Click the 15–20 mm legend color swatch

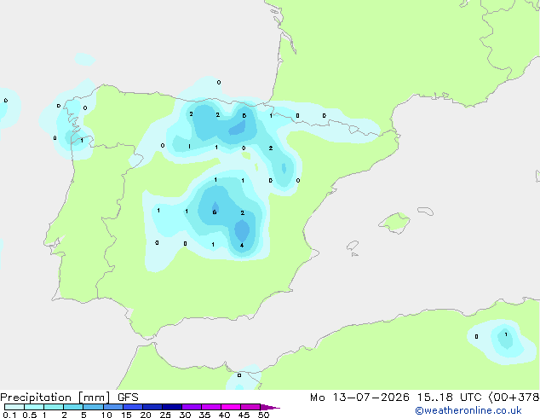point(133,407)
